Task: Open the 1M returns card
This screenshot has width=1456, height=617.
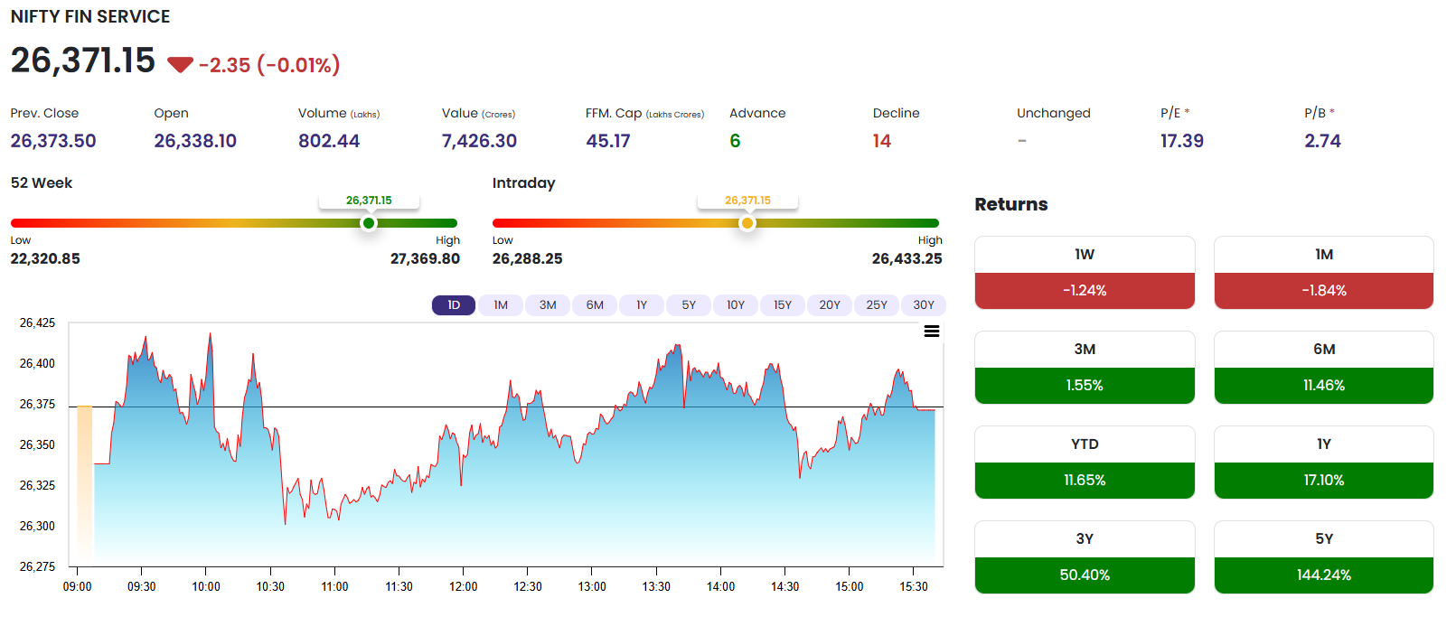Action: (1324, 273)
